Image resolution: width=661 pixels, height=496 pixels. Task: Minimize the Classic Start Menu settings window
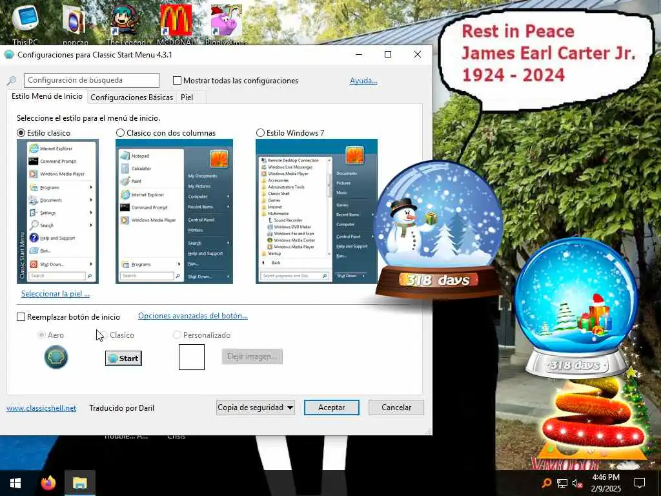pos(359,54)
